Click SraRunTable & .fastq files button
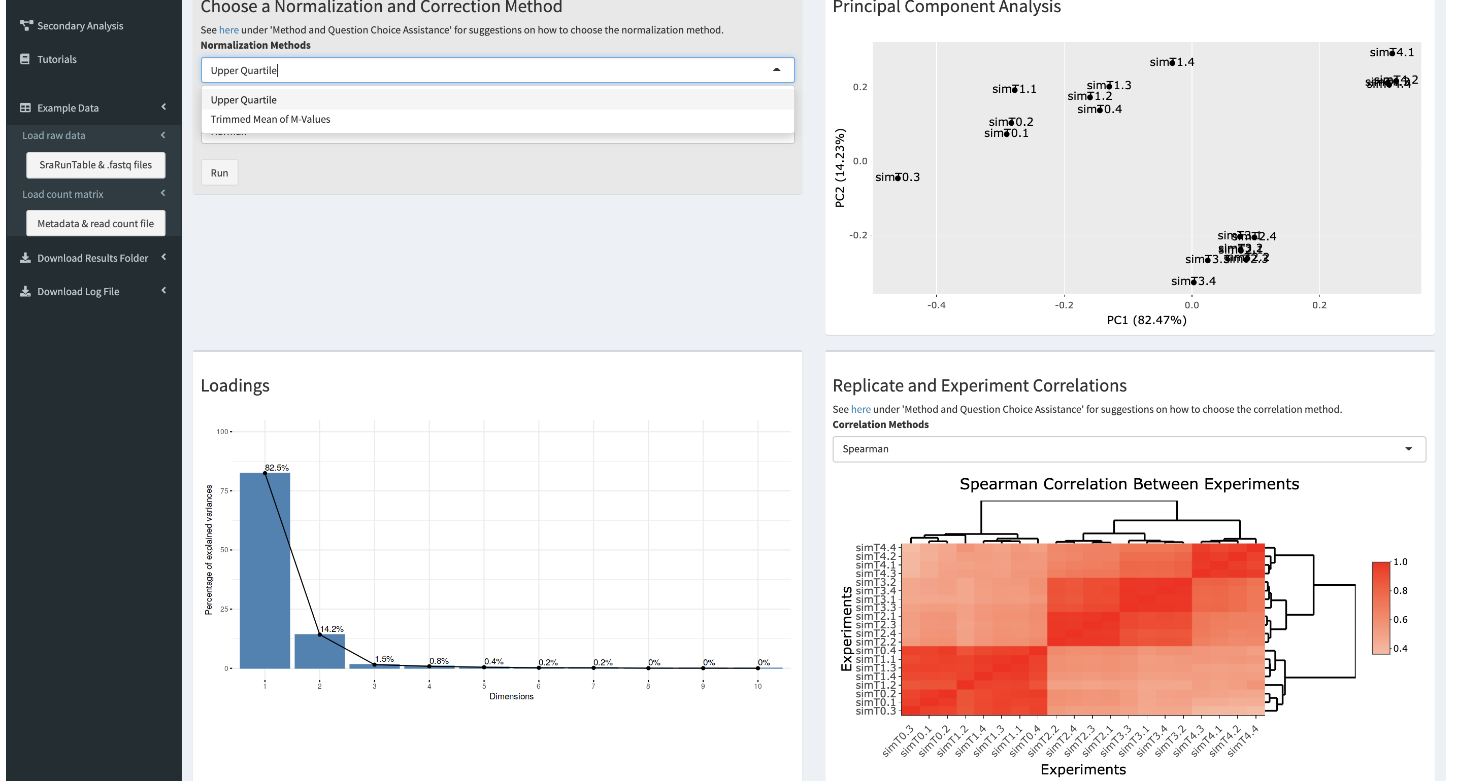The width and height of the screenshot is (1457, 781). pyautogui.click(x=95, y=165)
